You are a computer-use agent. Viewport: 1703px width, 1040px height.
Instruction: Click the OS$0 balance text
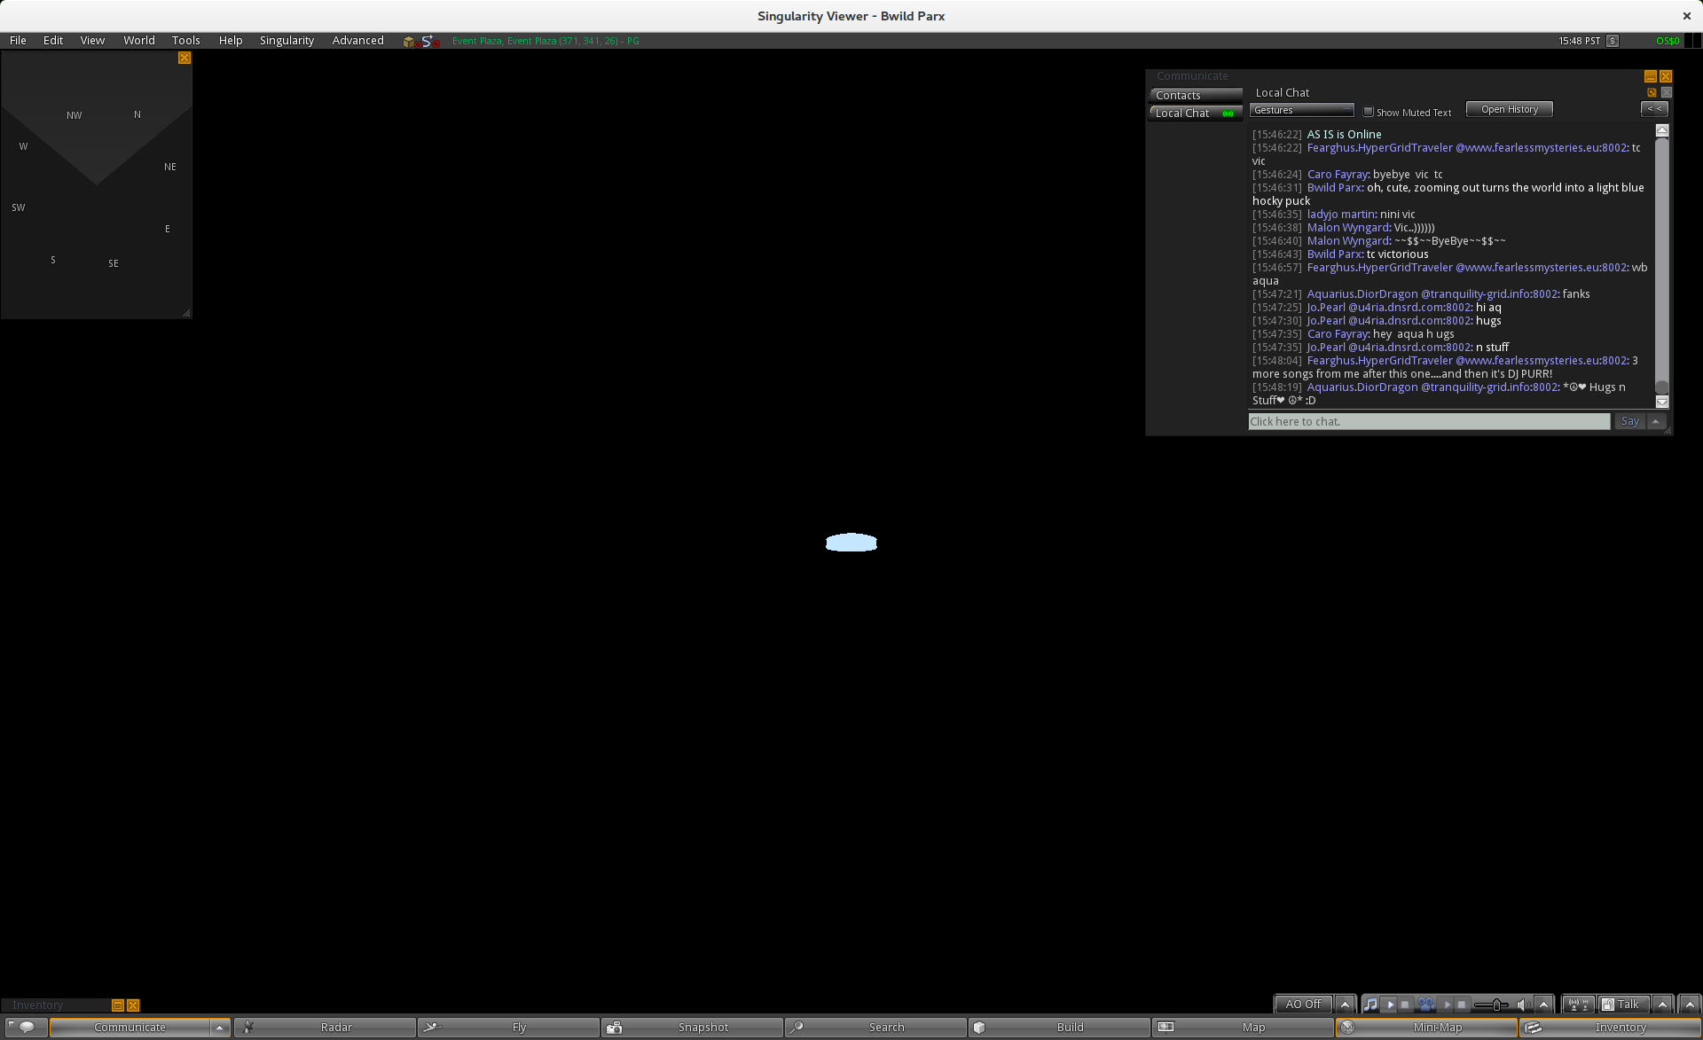1668,41
